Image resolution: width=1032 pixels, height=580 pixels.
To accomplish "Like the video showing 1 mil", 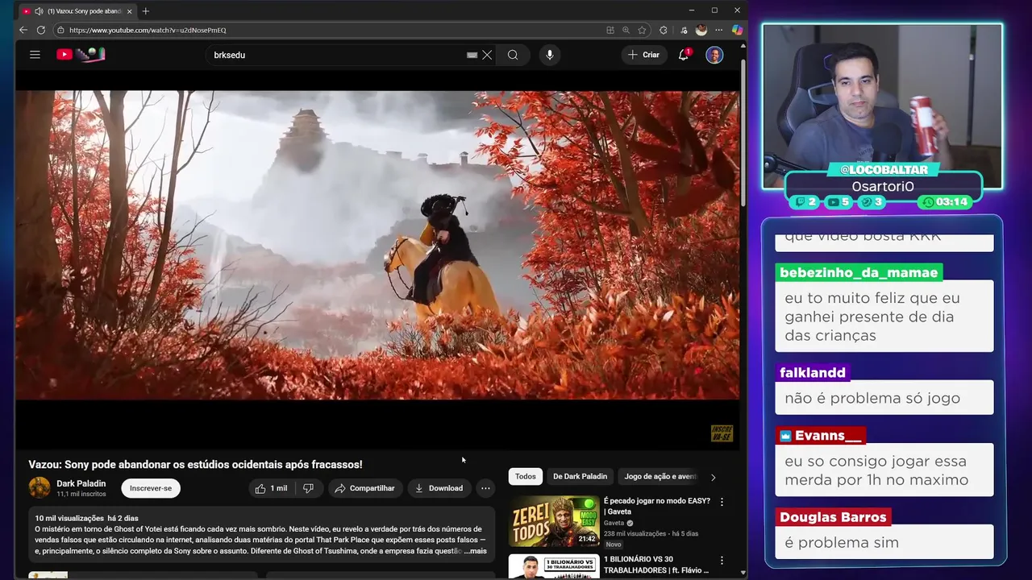I will 272,488.
